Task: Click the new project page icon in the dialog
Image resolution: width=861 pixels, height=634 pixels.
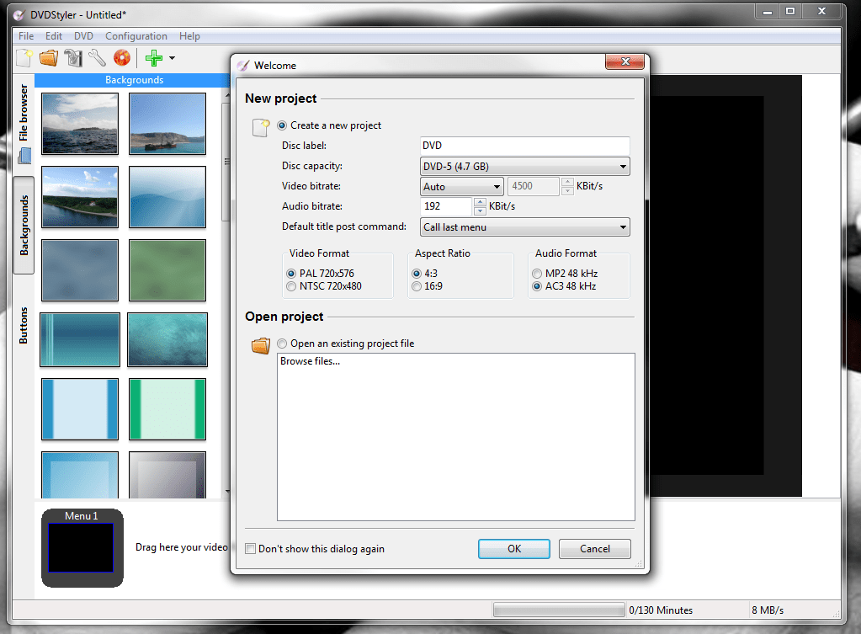Action: pos(260,125)
